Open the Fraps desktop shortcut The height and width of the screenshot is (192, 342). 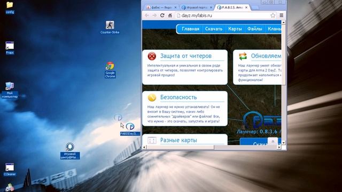[10, 47]
